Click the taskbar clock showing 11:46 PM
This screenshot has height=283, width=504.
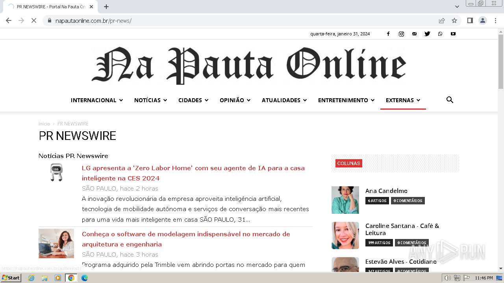(484, 278)
